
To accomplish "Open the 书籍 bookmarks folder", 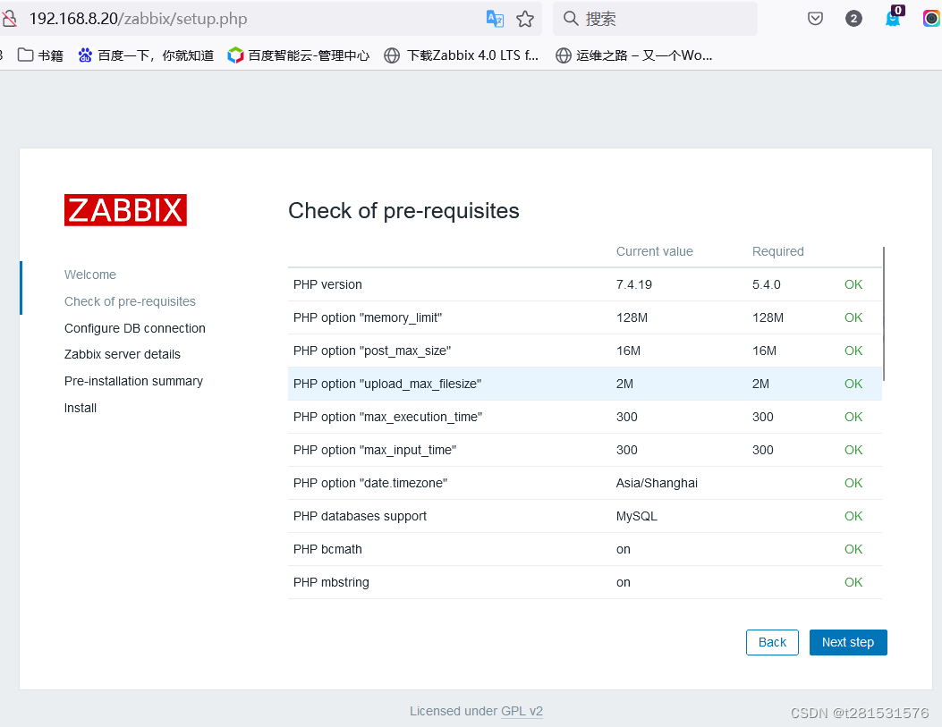I will pos(40,55).
